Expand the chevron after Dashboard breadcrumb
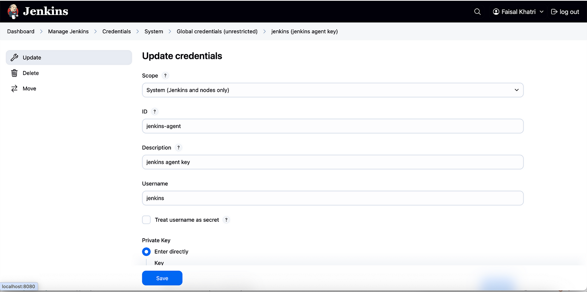Screen dimensions: 587x292 41,31
